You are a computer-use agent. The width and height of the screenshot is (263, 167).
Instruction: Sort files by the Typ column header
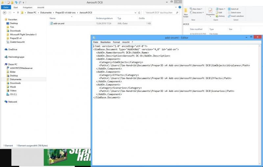(119, 18)
